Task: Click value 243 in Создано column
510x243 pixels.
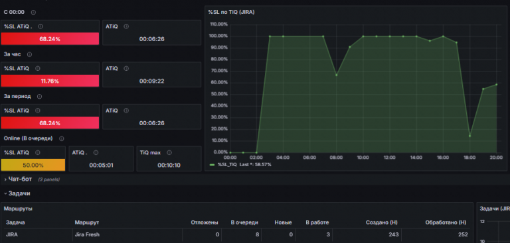Action: pos(394,234)
